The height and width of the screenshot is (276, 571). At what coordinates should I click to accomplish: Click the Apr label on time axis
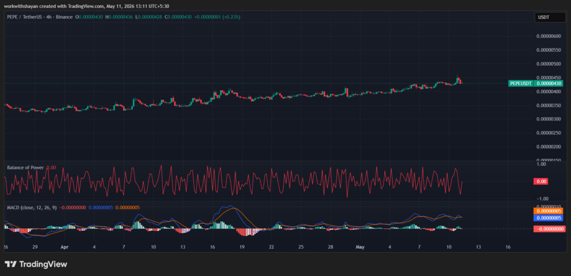point(65,247)
